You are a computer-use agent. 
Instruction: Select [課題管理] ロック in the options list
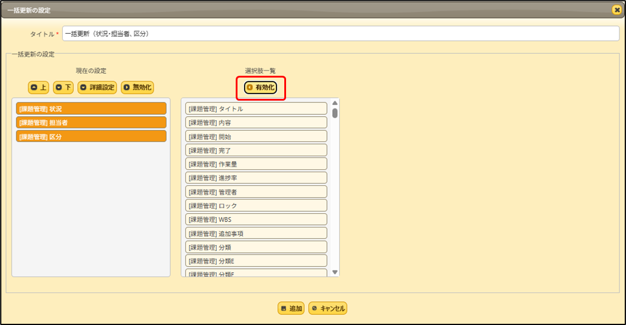pos(256,205)
